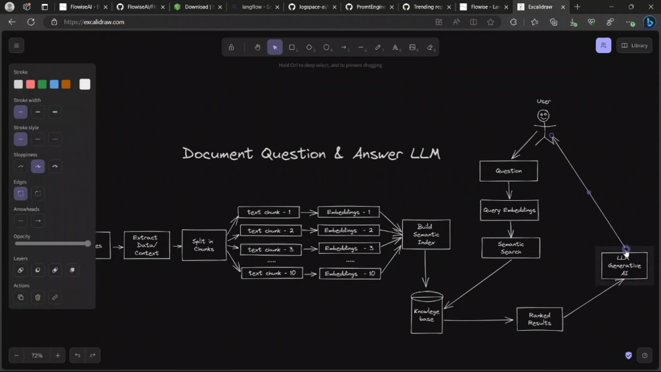
Task: Choose the Eraser tool
Action: [x=431, y=47]
